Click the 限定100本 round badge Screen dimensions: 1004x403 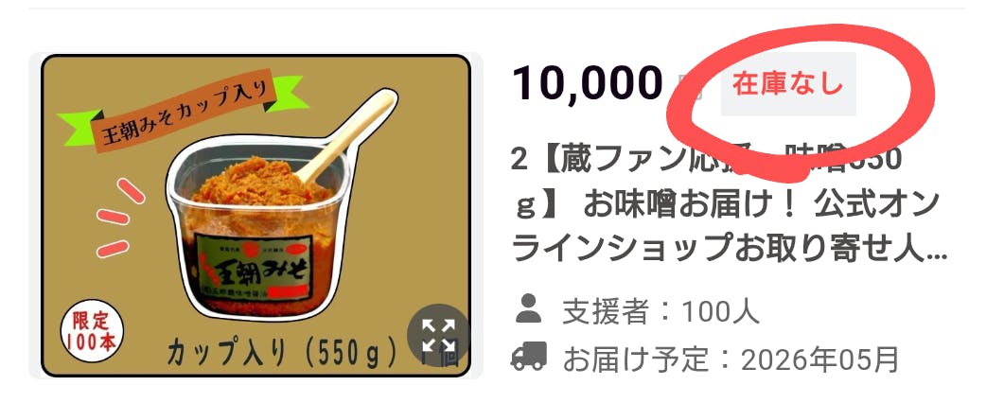click(92, 331)
